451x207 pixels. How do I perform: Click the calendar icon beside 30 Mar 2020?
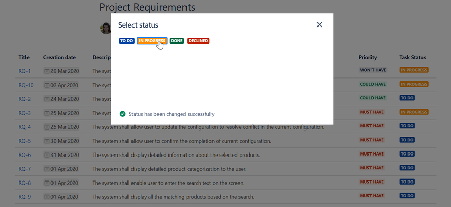pyautogui.click(x=47, y=141)
